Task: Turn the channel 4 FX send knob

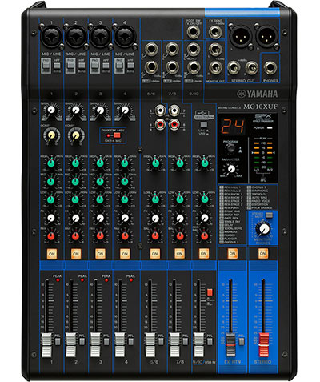Action: click(x=125, y=218)
